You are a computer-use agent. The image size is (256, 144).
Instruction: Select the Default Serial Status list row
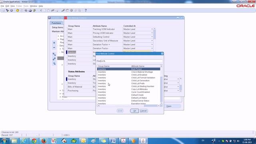click(x=129, y=101)
